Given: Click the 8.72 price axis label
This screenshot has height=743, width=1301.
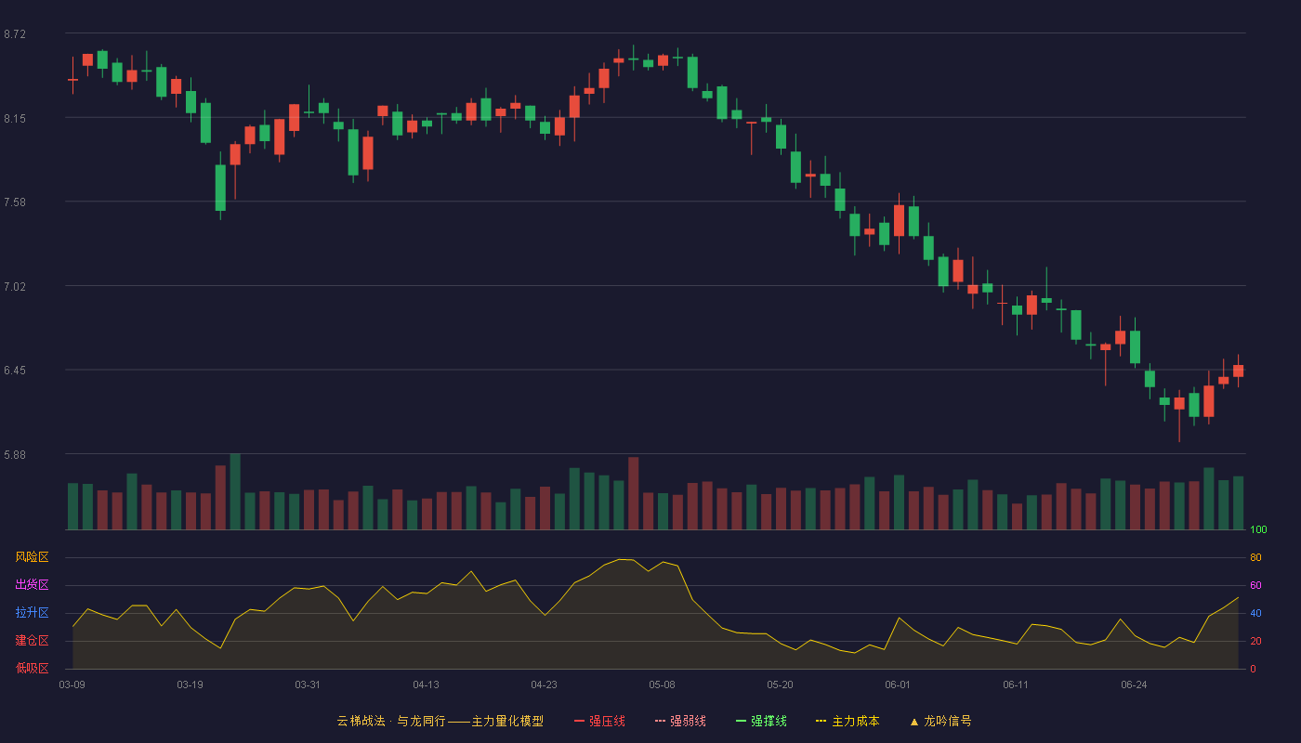Looking at the screenshot, I should click(15, 34).
